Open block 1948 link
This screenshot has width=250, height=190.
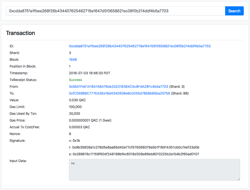click(x=73, y=60)
